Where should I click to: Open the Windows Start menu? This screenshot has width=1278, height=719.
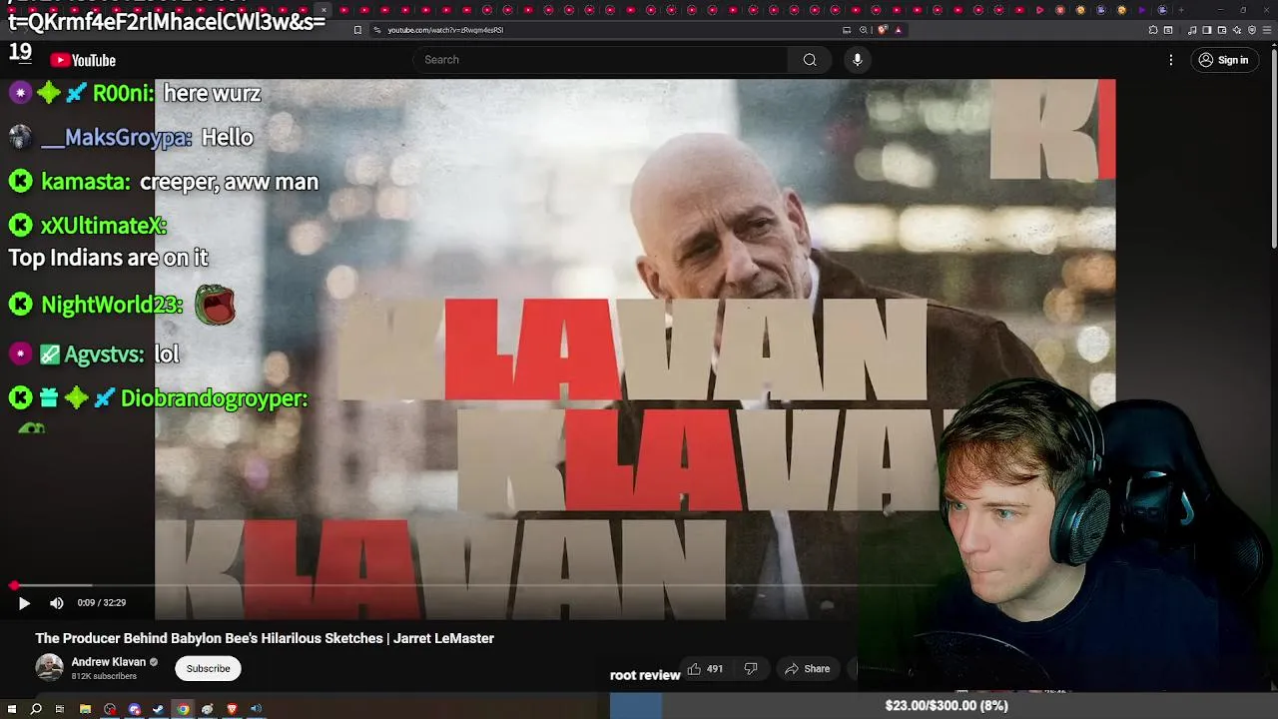pyautogui.click(x=11, y=709)
